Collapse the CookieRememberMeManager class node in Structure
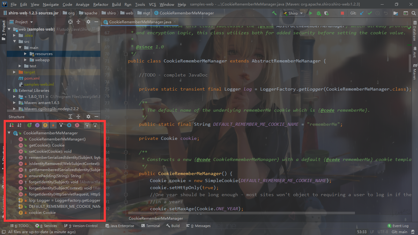The width and height of the screenshot is (418, 235). (9, 133)
